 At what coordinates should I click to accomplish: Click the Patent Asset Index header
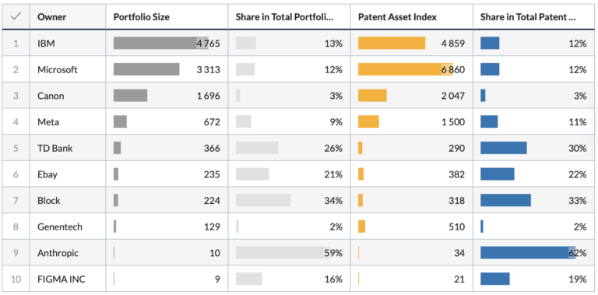point(397,17)
